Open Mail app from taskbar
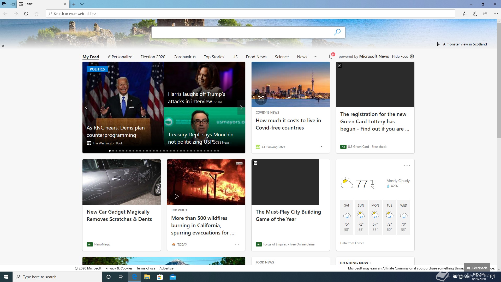501x282 pixels. click(x=172, y=277)
